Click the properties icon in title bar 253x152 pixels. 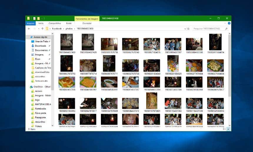(34, 18)
